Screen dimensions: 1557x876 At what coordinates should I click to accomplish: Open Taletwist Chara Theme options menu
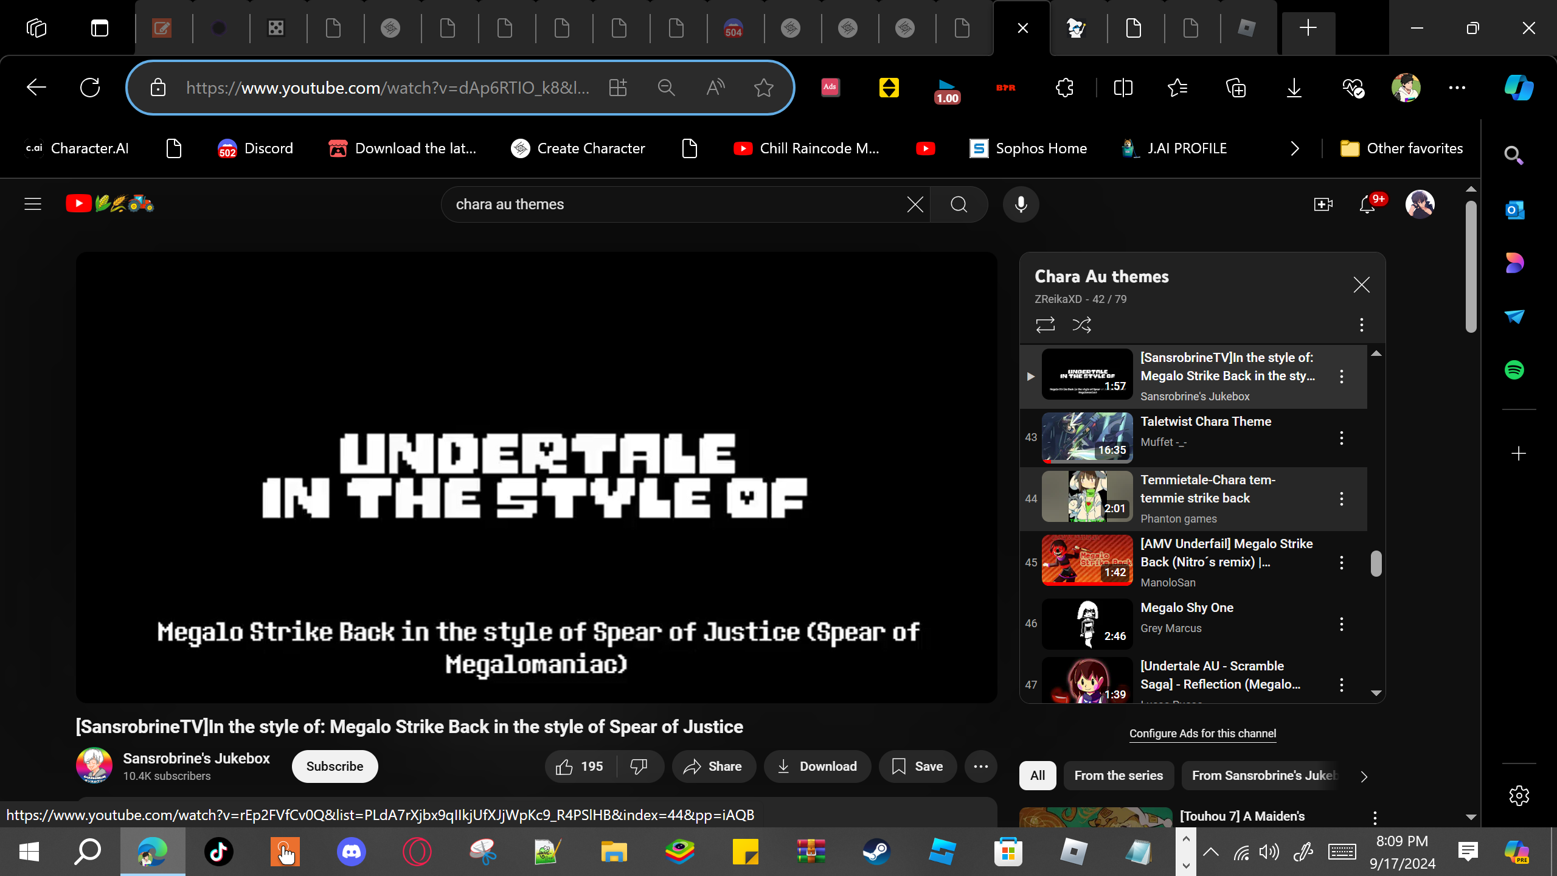pos(1341,438)
